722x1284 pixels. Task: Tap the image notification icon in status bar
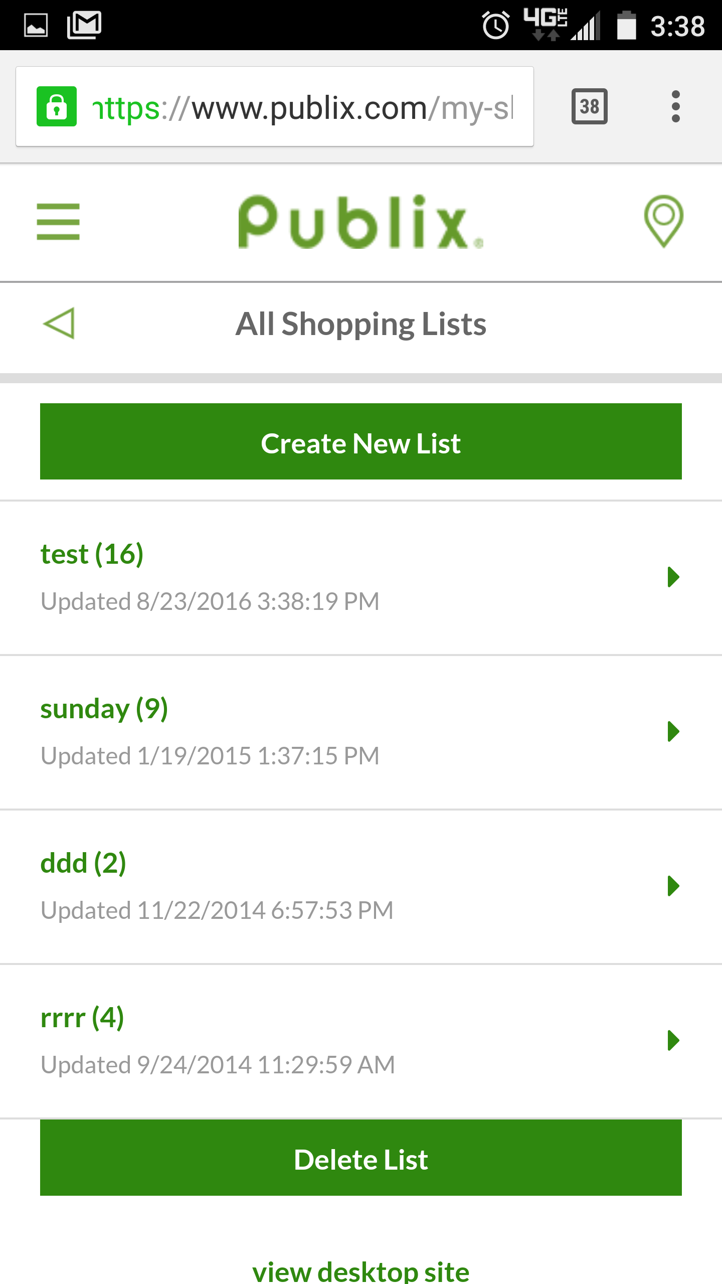point(36,25)
